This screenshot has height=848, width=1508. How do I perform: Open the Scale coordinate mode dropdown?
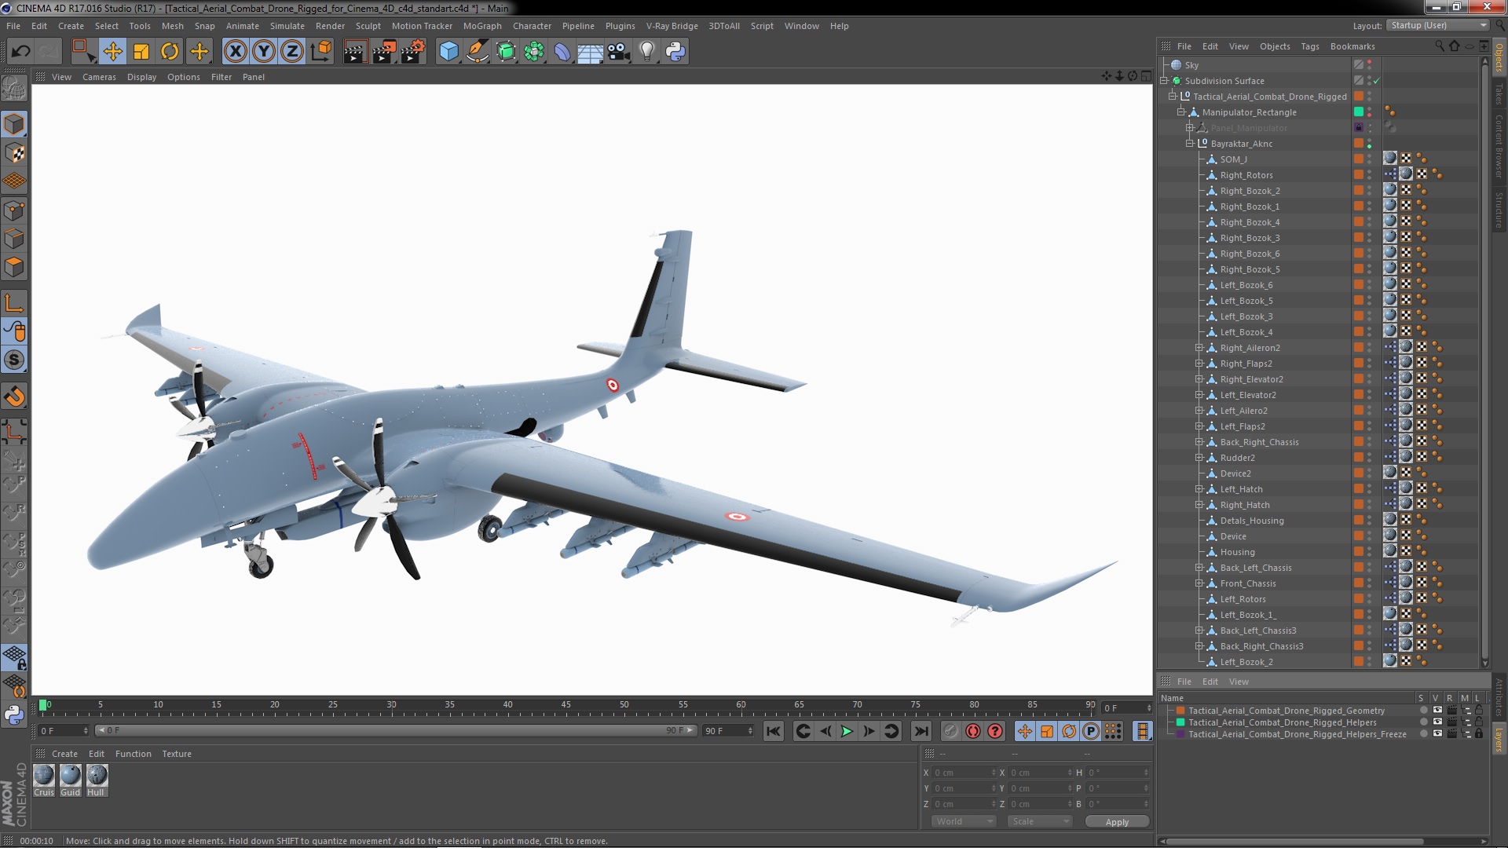click(x=1039, y=821)
